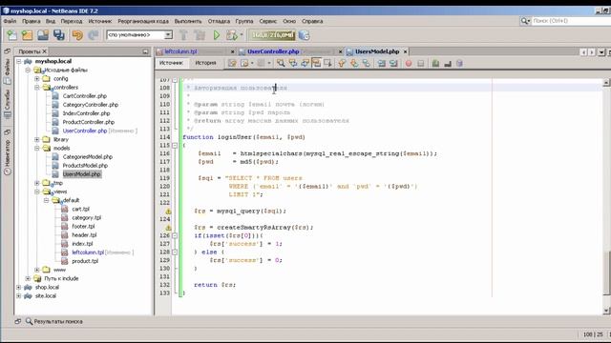Shift line left icon in editor toolbar
The height and width of the screenshot is (343, 611).
click(382, 63)
